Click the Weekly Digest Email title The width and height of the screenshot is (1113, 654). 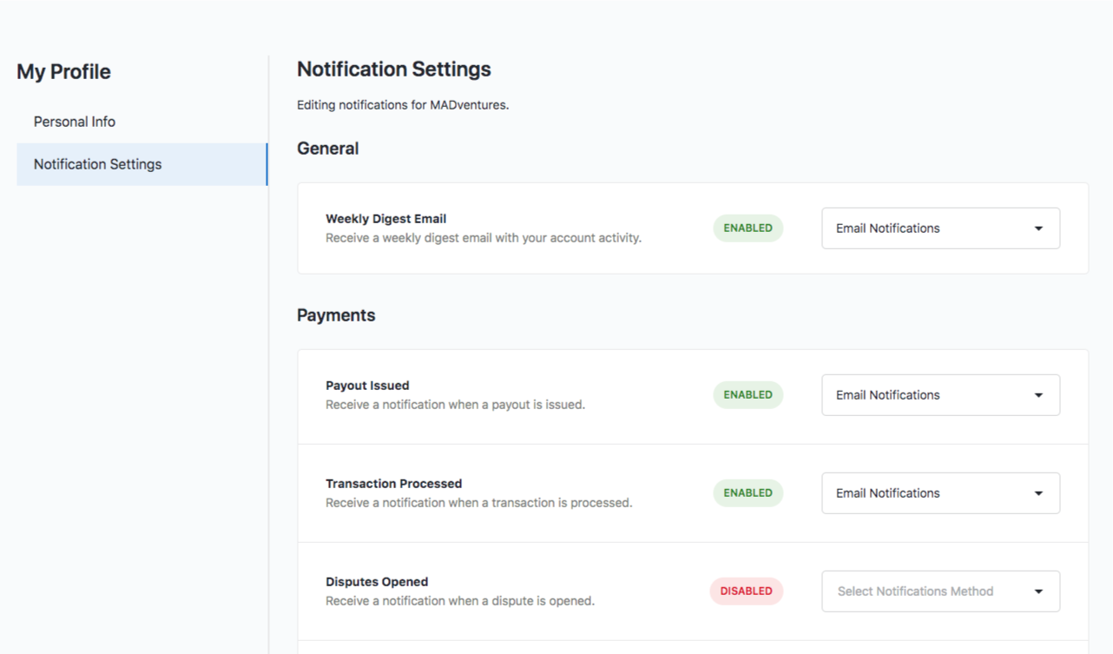tap(385, 219)
